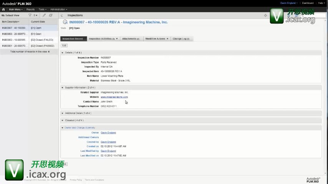This screenshot has height=184, width=328.
Task: Collapse the Details (1 of 4) section
Action: 62,53
